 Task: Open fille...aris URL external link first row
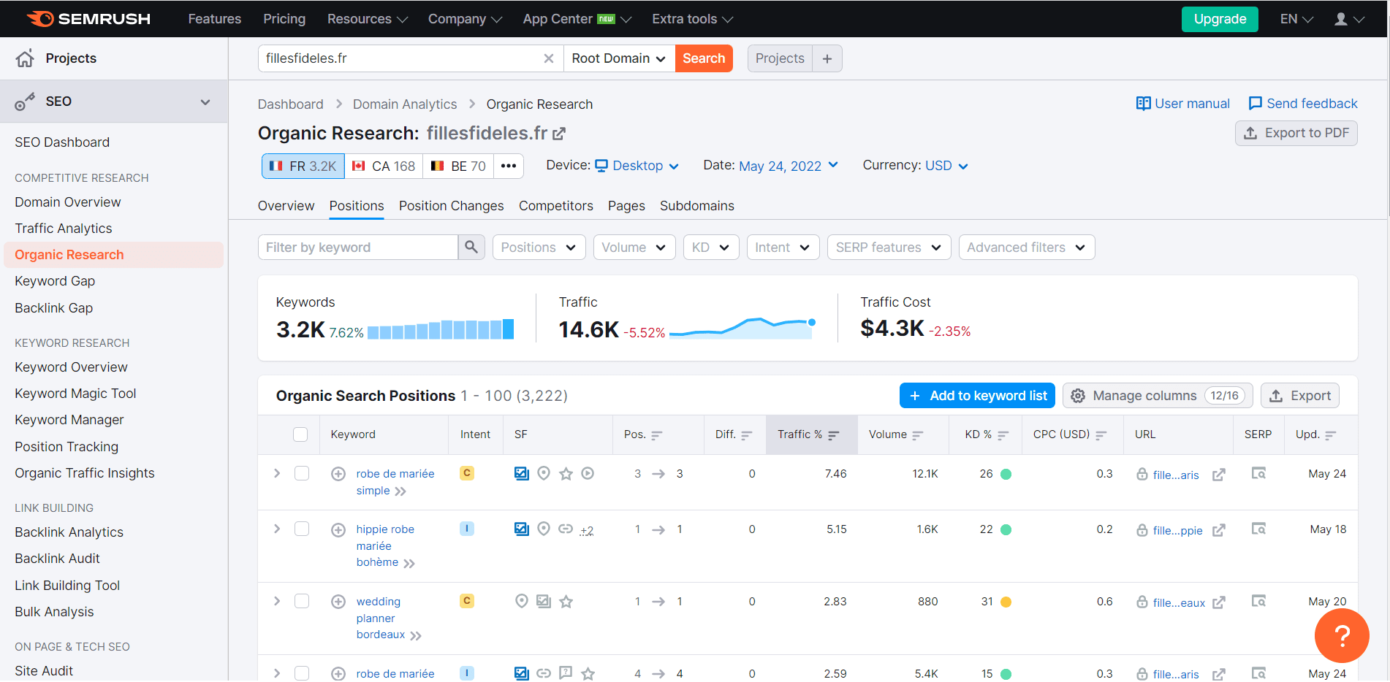click(x=1218, y=475)
